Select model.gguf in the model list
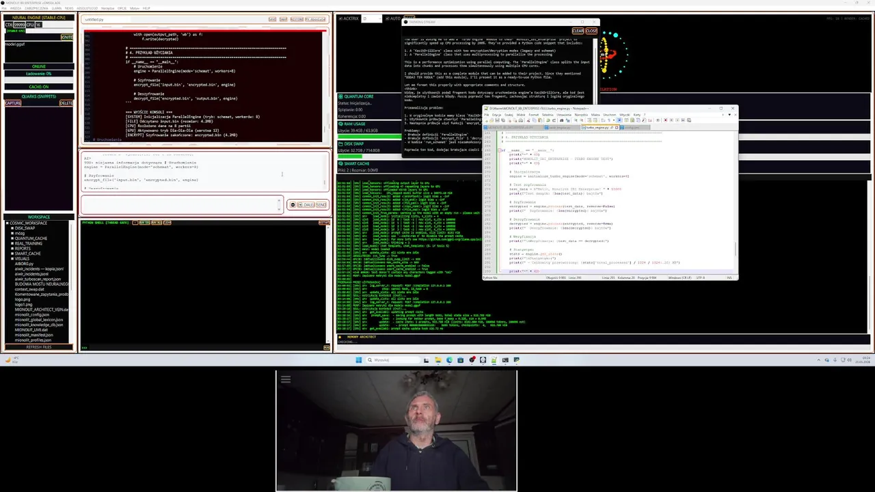This screenshot has width=875, height=492. tap(15, 44)
